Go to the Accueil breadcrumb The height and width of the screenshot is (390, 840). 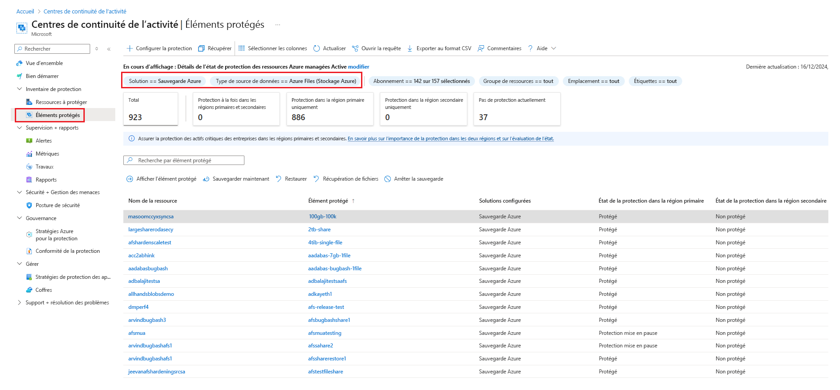[25, 12]
